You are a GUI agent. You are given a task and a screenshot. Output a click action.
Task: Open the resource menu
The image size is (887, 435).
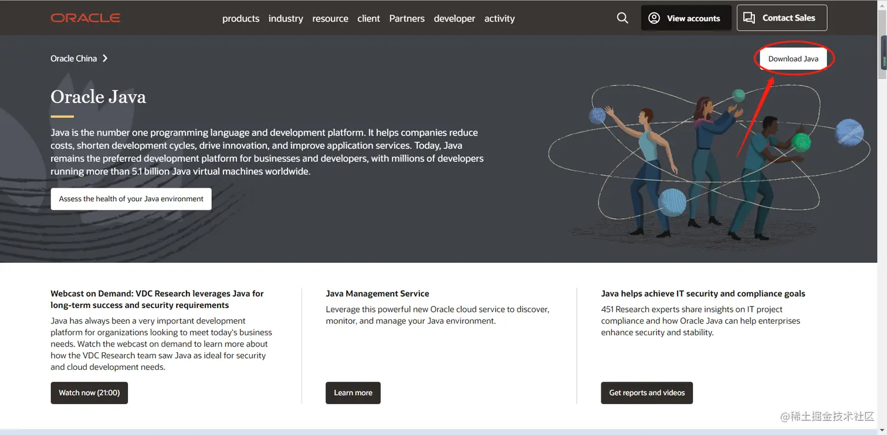330,19
